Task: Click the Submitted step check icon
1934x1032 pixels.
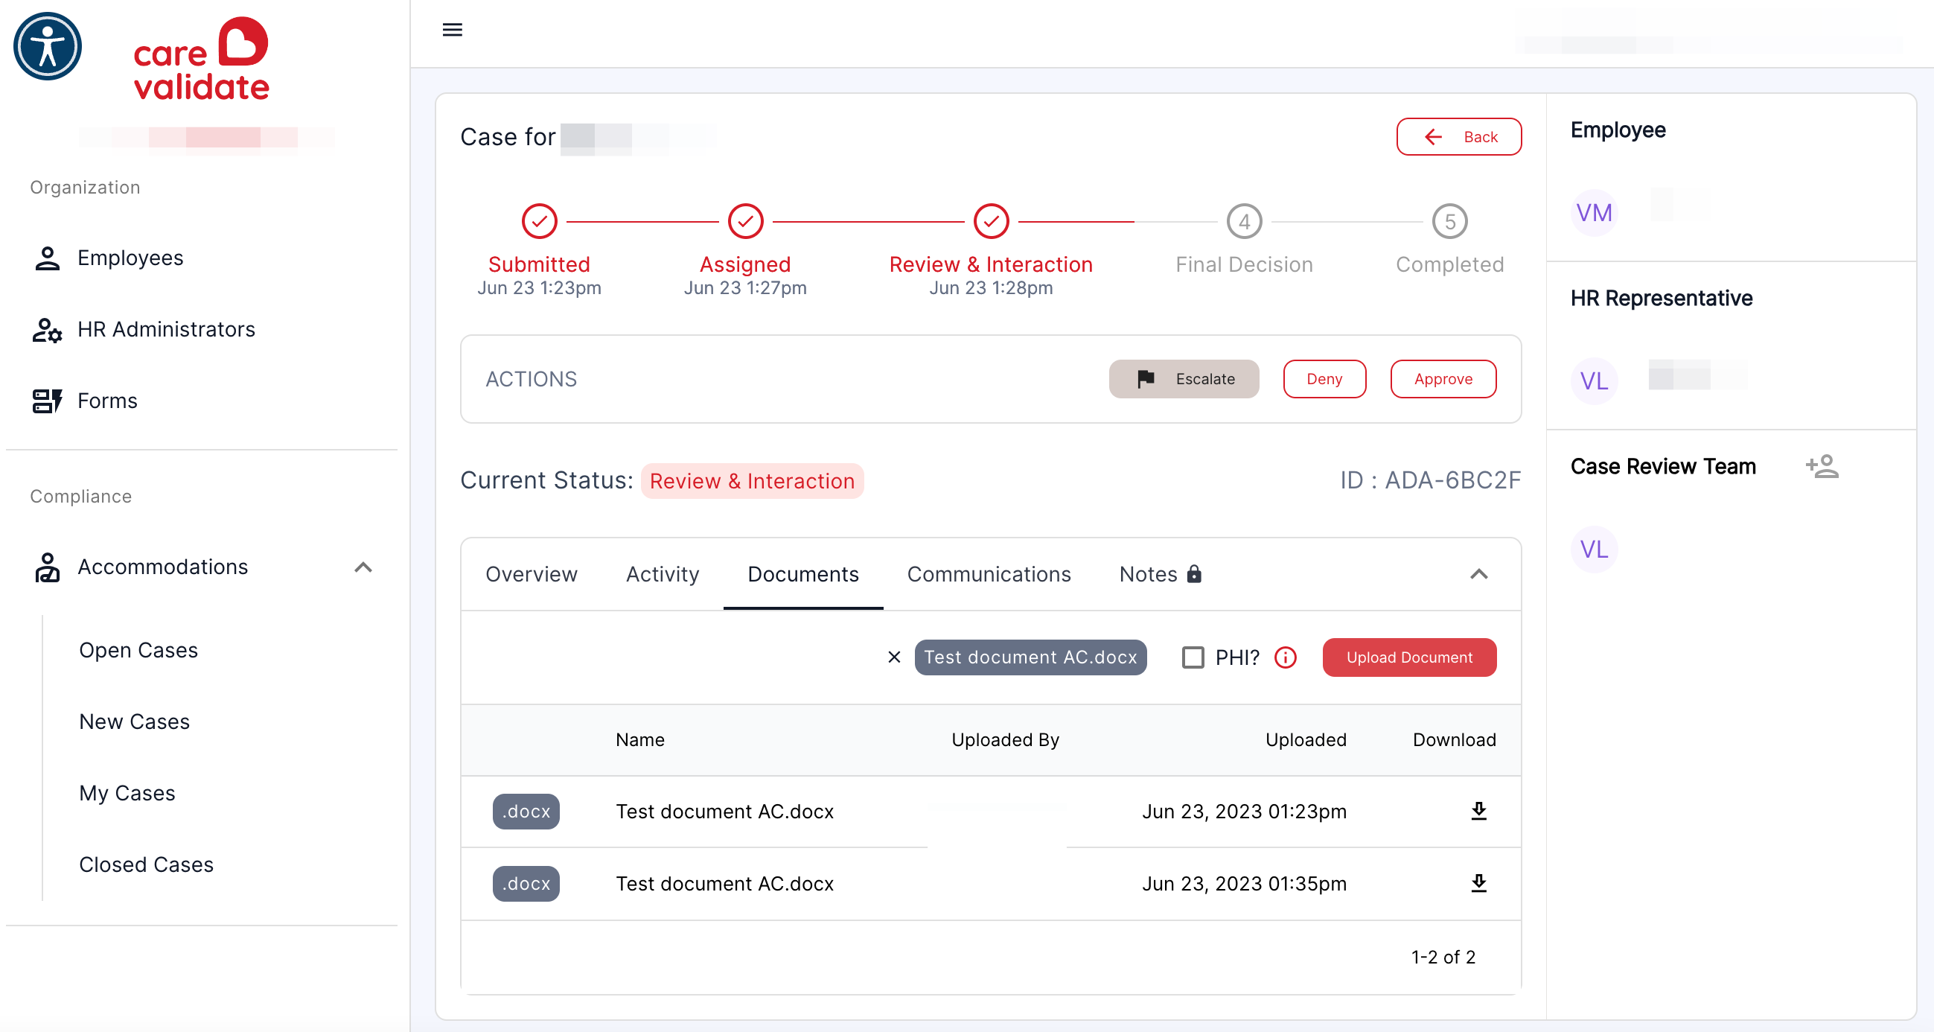Action: (x=539, y=221)
